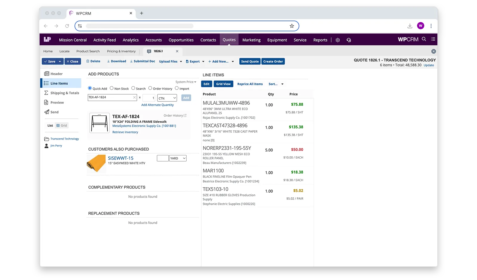Click the line items Edit button
The width and height of the screenshot is (477, 280).
pos(207,84)
